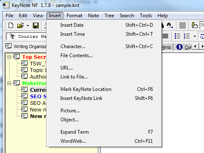Open the Note menu
This screenshot has width=204, height=153.
[x=93, y=16]
